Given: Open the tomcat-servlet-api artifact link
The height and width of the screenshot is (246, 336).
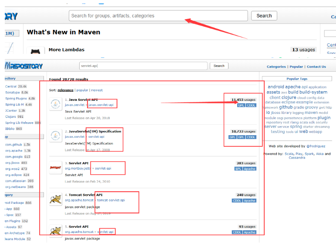Looking at the screenshot, I should pos(111,200).
